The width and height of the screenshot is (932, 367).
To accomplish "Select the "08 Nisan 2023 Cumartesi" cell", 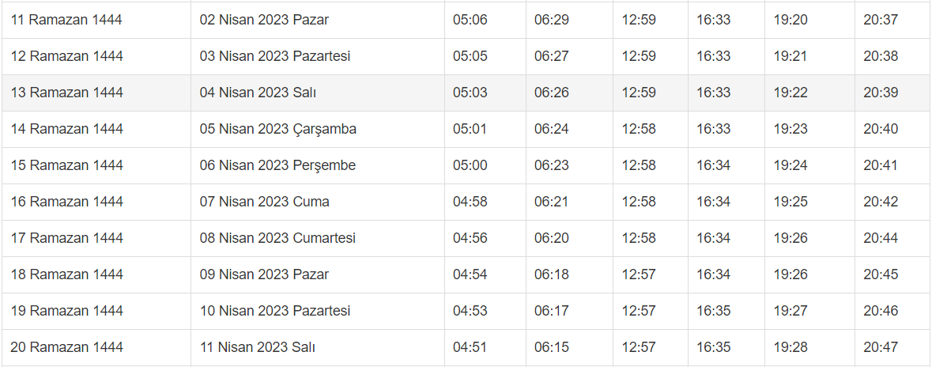I will (277, 238).
